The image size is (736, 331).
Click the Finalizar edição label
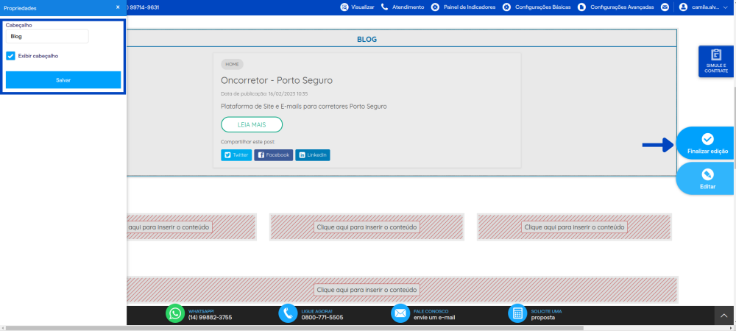click(707, 152)
